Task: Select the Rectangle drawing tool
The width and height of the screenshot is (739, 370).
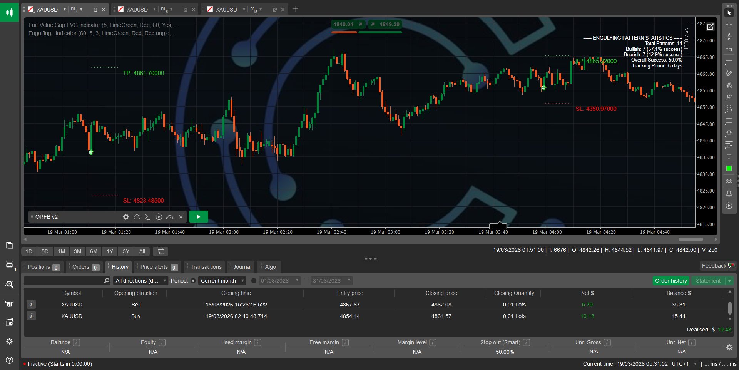Action: (729, 121)
